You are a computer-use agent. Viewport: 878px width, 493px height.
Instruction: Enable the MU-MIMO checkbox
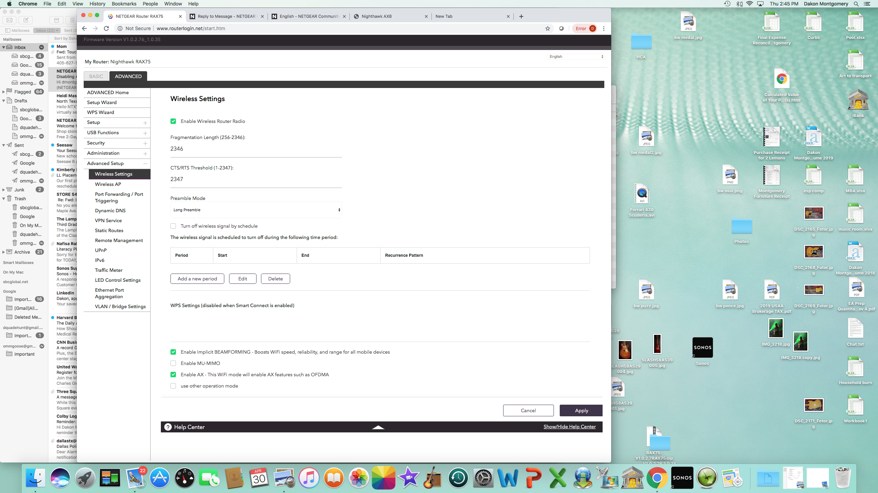coord(173,363)
